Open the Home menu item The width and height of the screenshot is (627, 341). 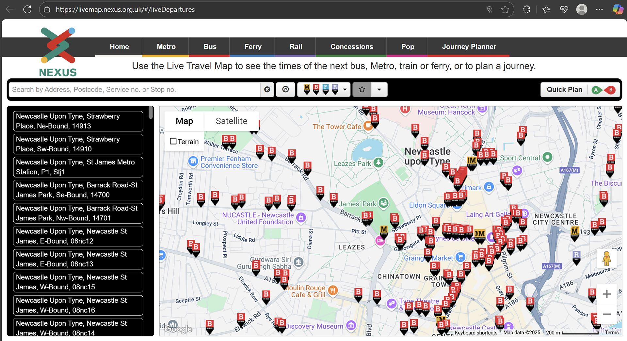(119, 47)
